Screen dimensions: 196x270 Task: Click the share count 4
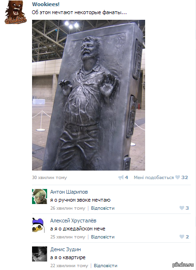pos(126,177)
